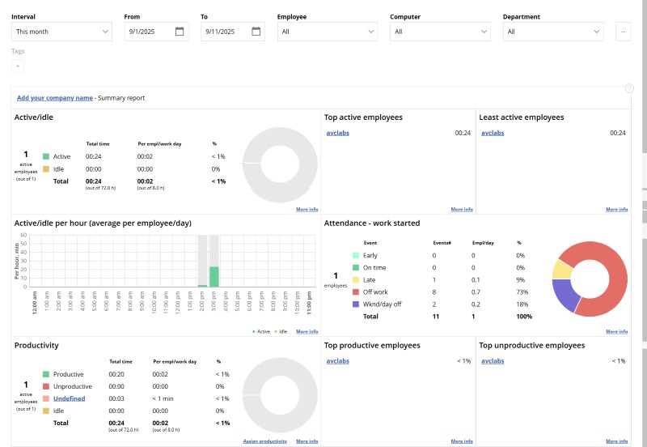The height and width of the screenshot is (447, 647).
Task: Click the help question mark icon
Action: (629, 88)
